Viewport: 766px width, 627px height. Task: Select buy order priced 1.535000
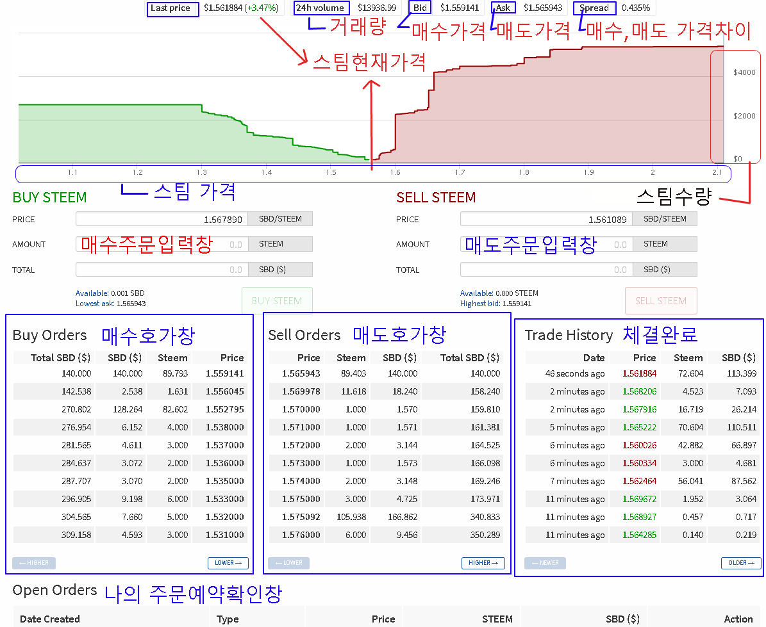pyautogui.click(x=130, y=481)
